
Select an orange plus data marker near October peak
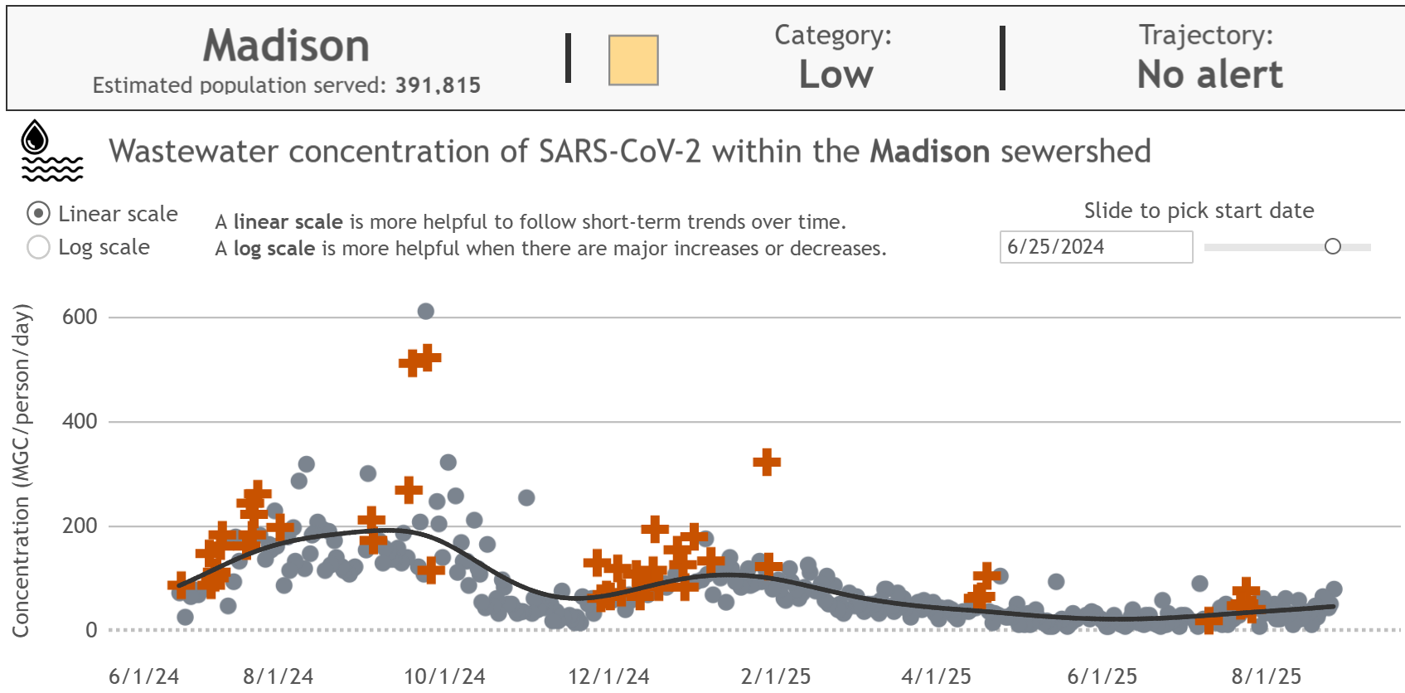click(421, 361)
